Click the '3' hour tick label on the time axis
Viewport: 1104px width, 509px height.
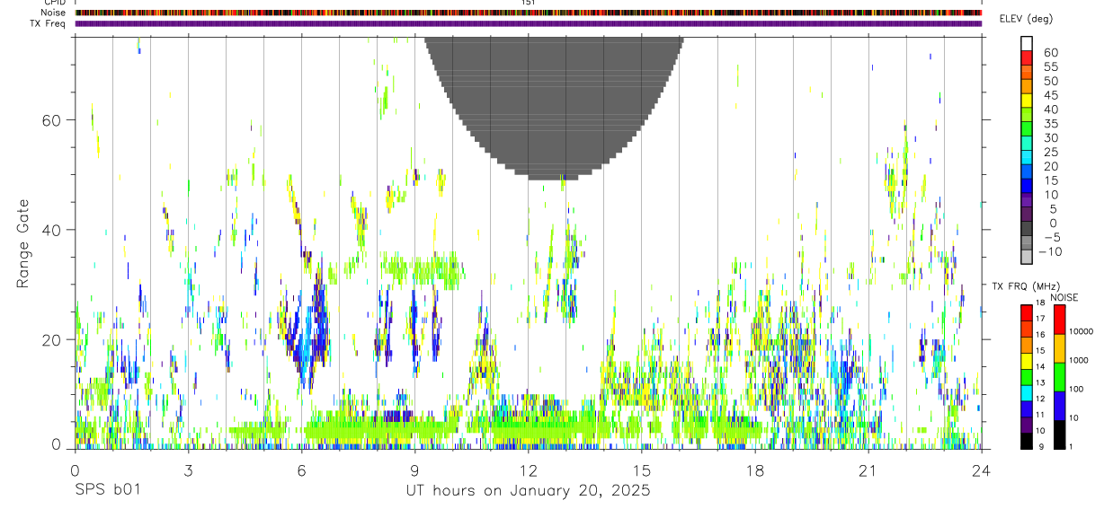(188, 470)
